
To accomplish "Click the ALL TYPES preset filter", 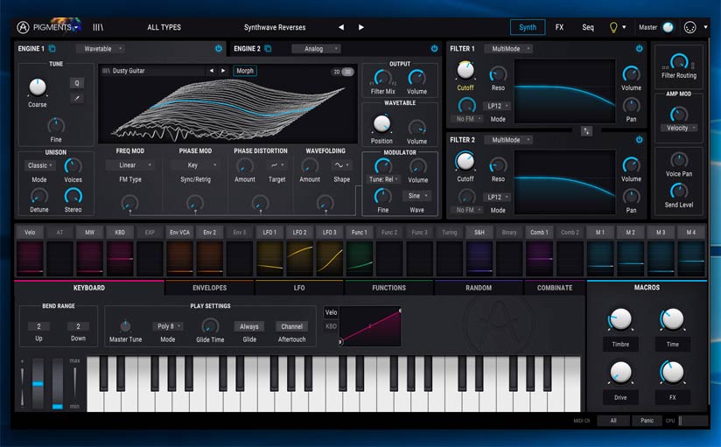I will click(x=164, y=27).
